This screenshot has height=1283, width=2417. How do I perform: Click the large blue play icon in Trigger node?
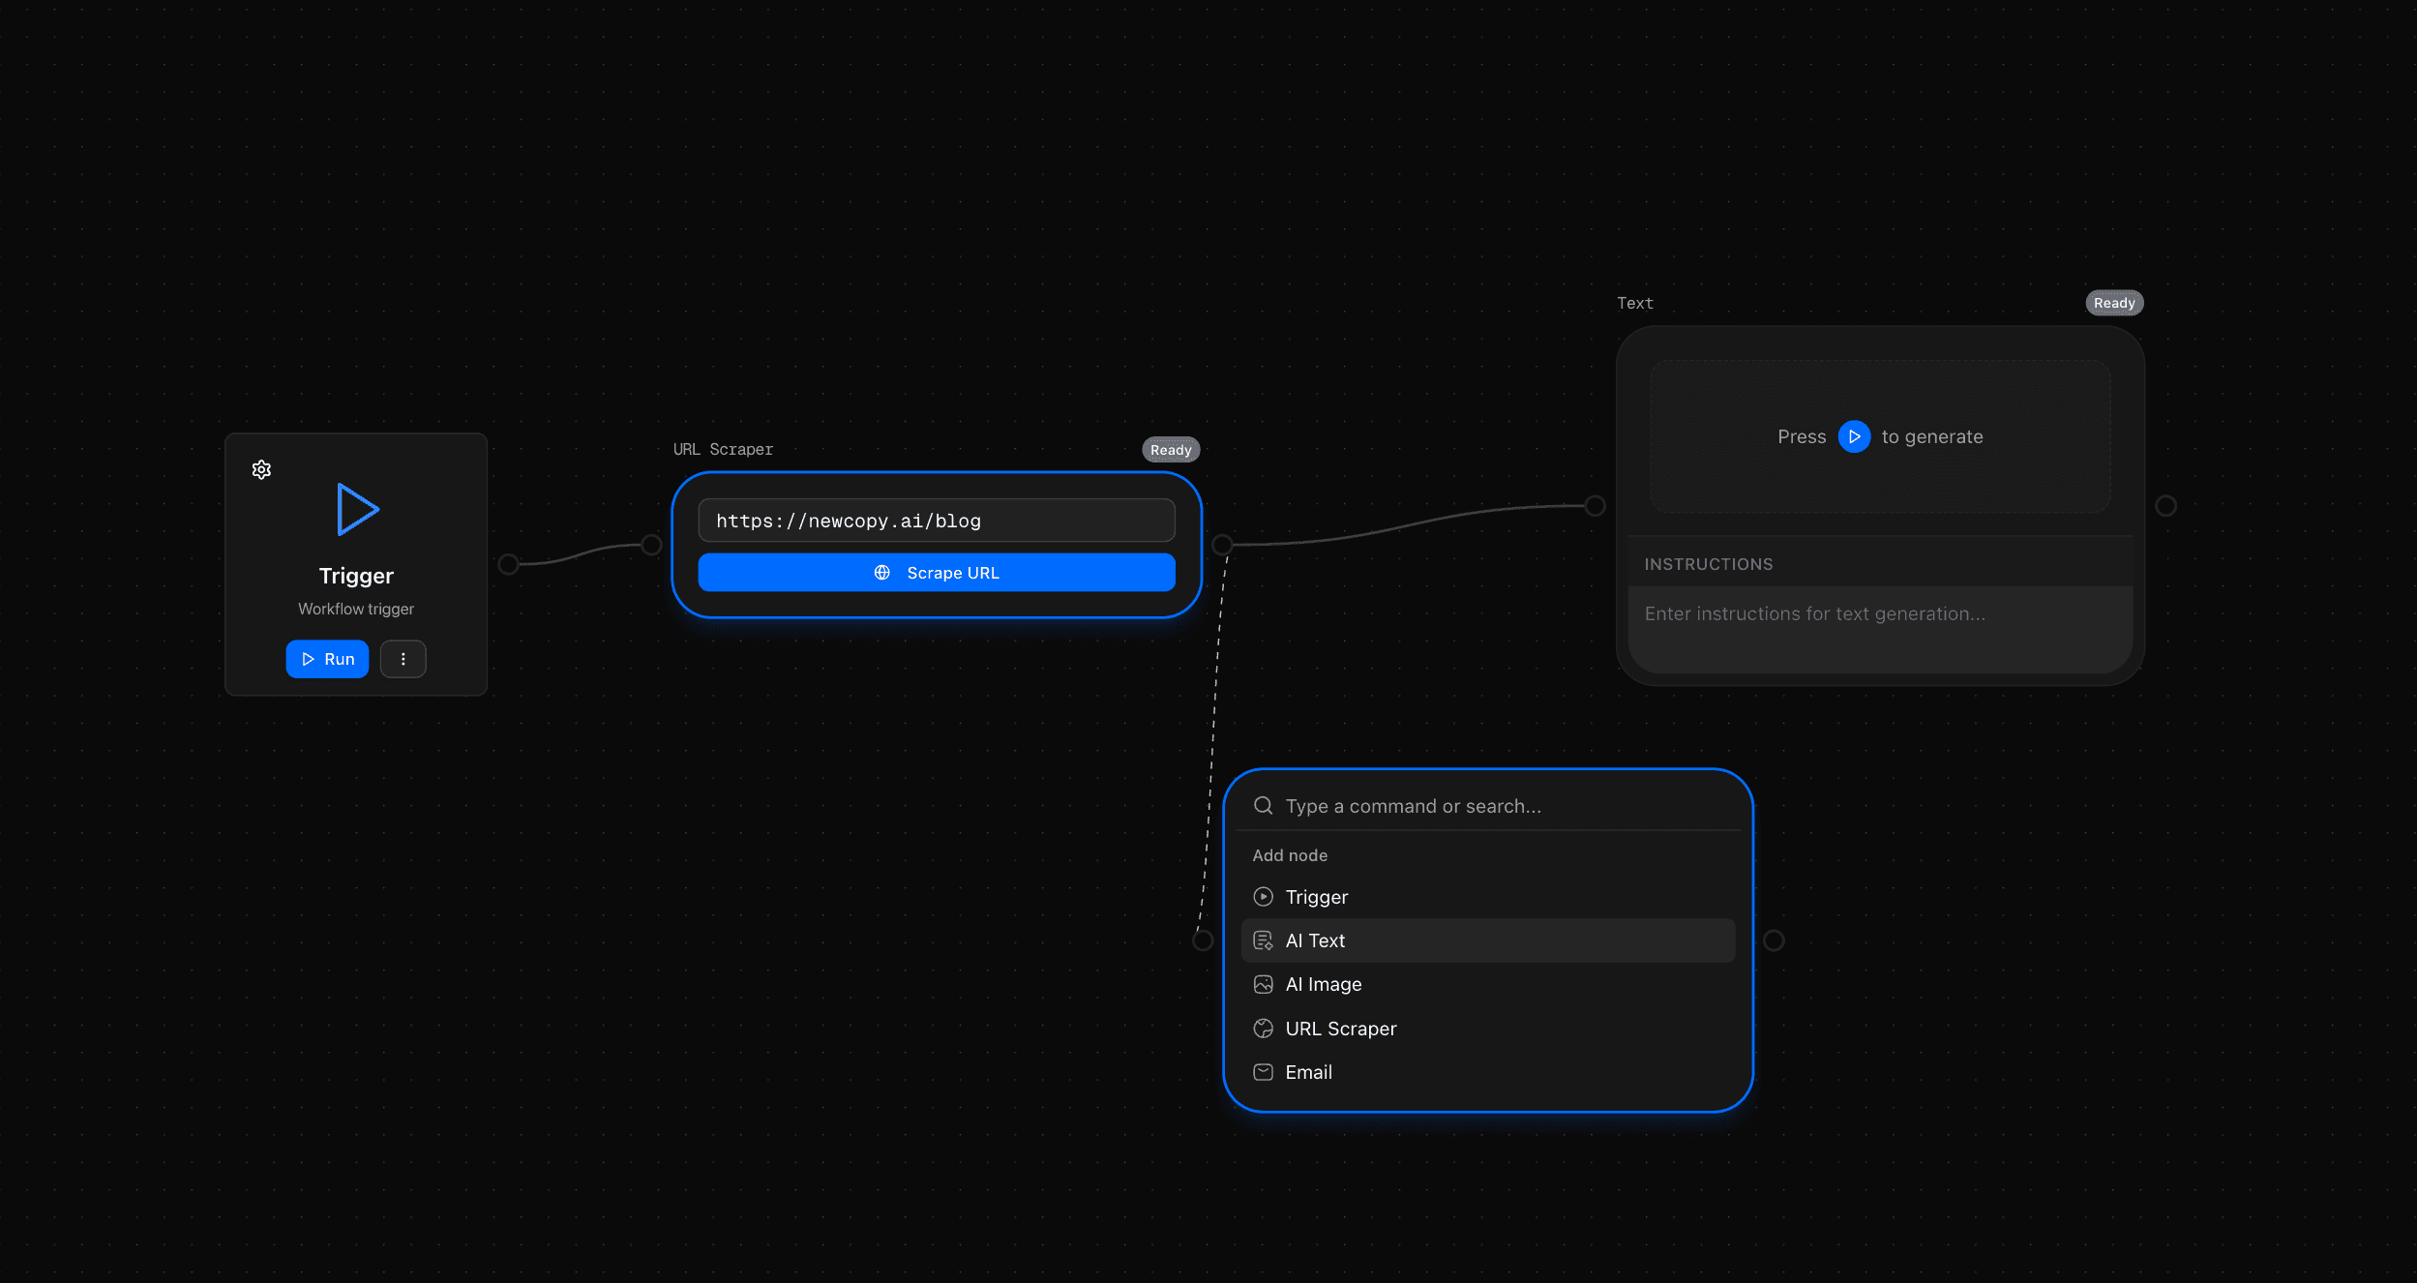357,509
